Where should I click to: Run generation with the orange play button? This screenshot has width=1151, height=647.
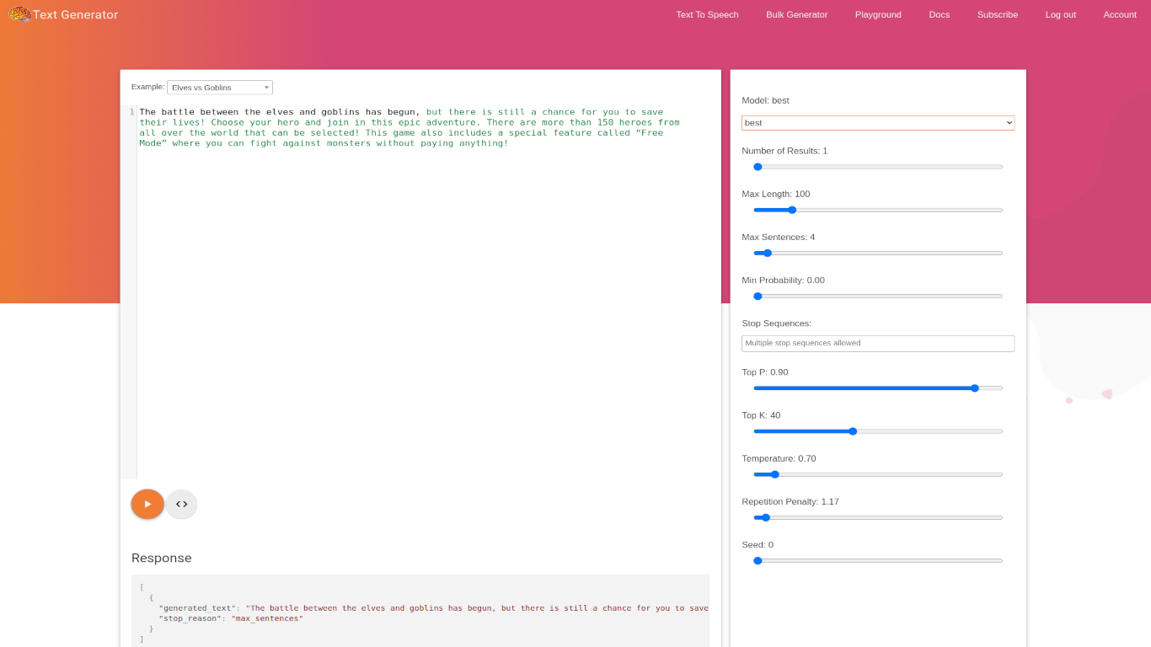pyautogui.click(x=147, y=504)
